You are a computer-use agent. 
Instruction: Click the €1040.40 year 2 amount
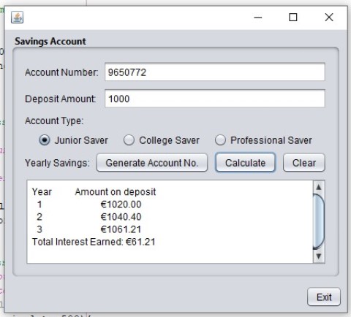pyautogui.click(x=121, y=217)
